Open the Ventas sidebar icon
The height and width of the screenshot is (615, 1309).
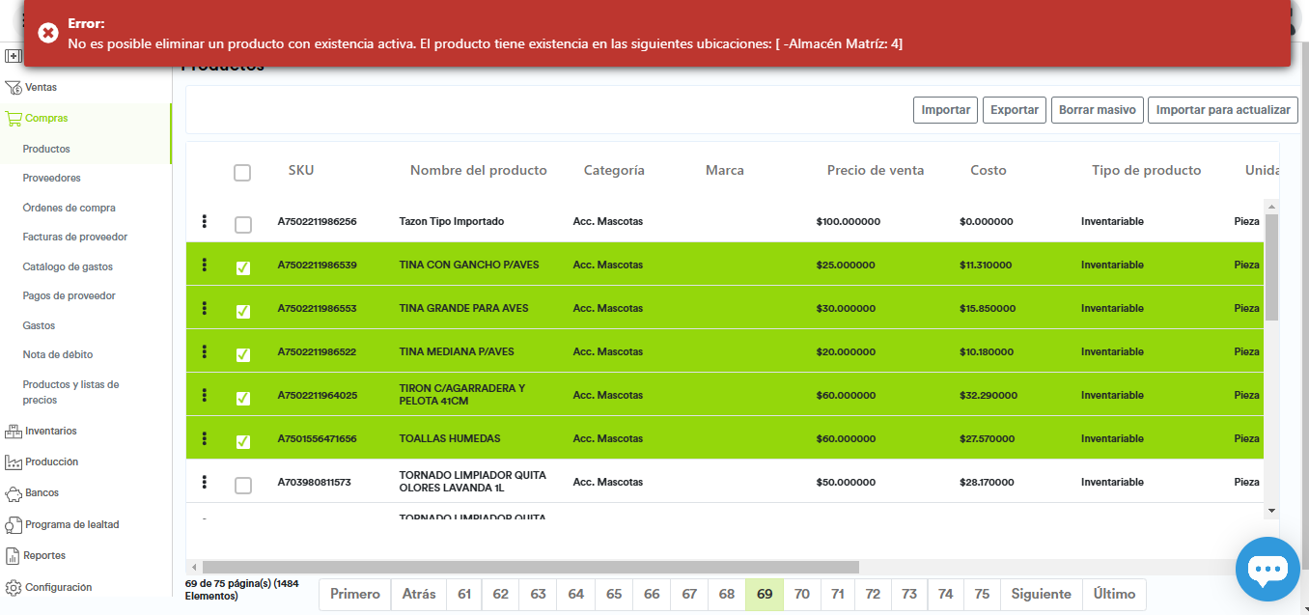[x=14, y=88]
